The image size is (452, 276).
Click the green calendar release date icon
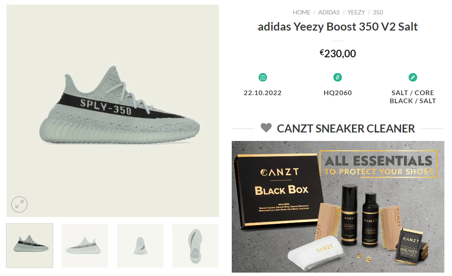[263, 77]
